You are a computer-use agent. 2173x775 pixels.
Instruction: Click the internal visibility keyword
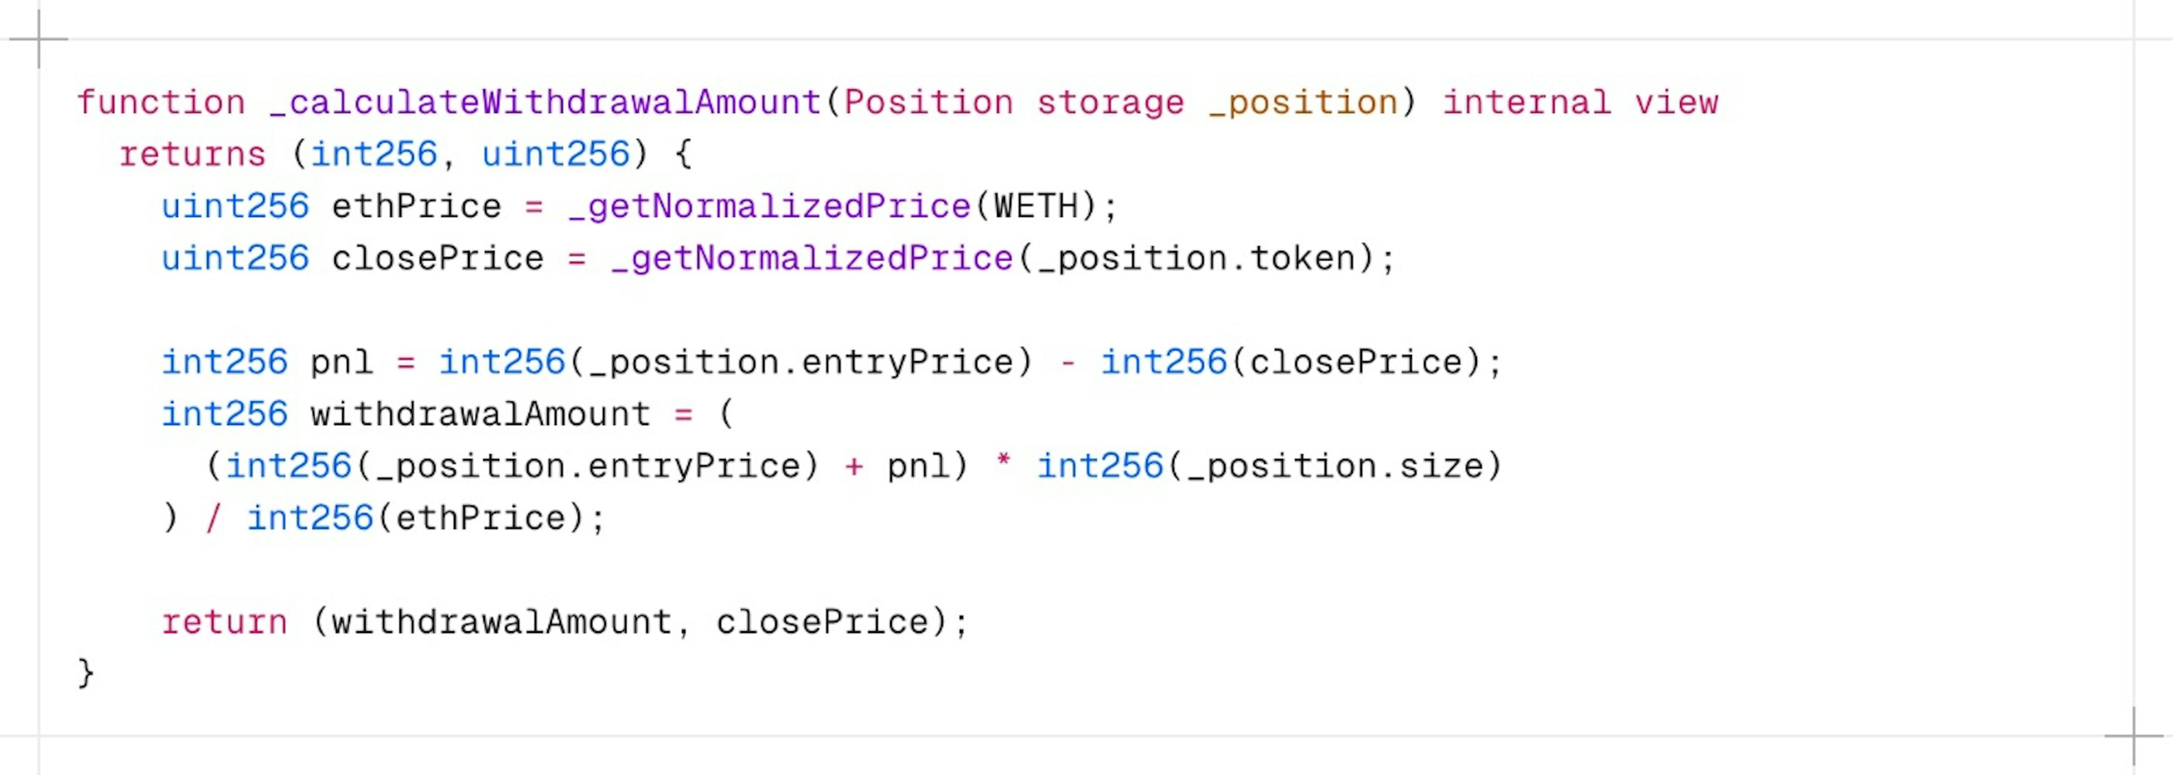click(1526, 102)
